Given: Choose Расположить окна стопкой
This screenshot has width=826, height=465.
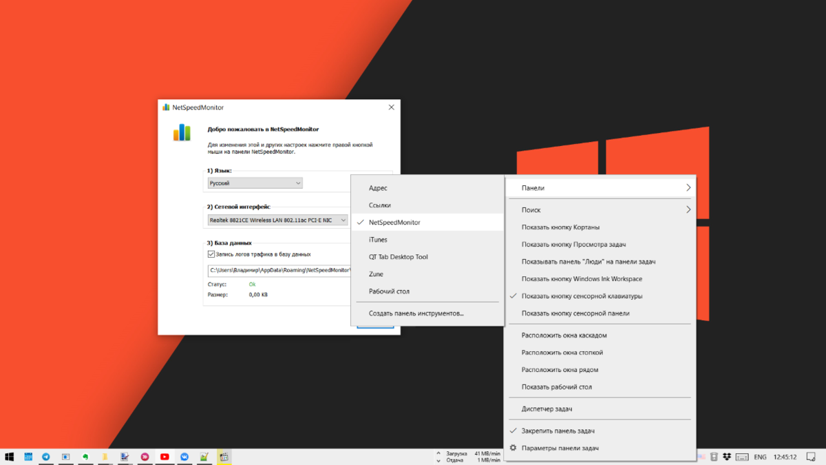Looking at the screenshot, I should point(600,353).
